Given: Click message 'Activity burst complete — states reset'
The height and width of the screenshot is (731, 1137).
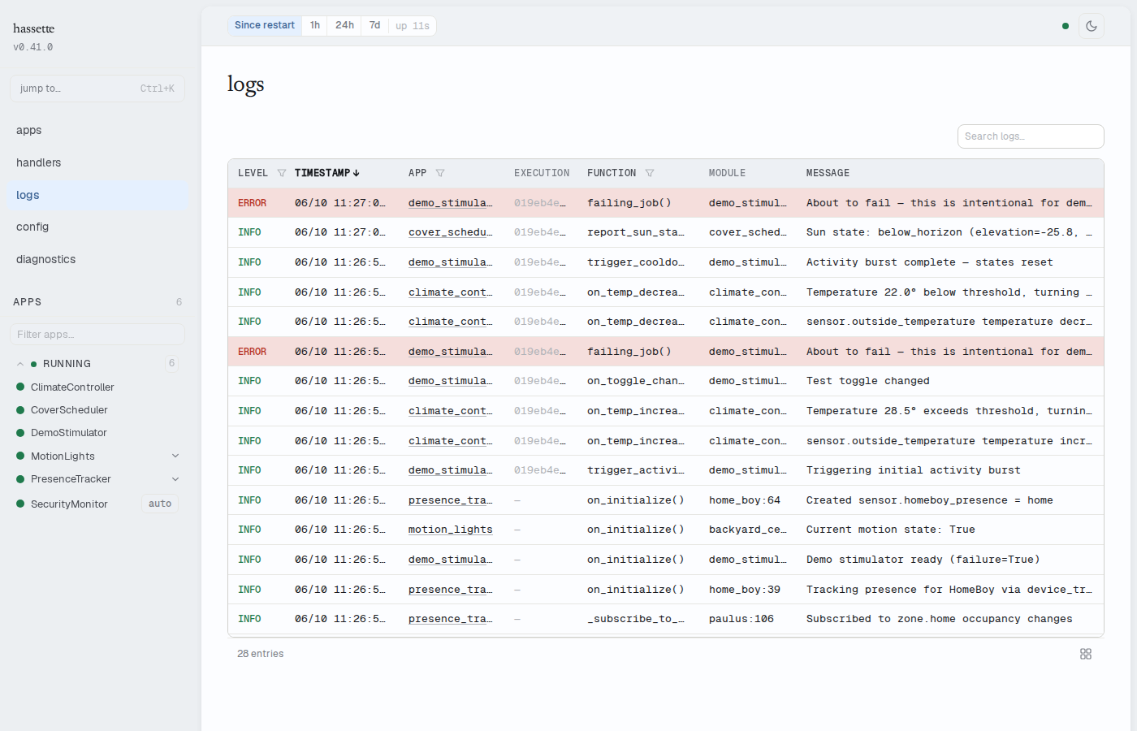Looking at the screenshot, I should pos(929,262).
